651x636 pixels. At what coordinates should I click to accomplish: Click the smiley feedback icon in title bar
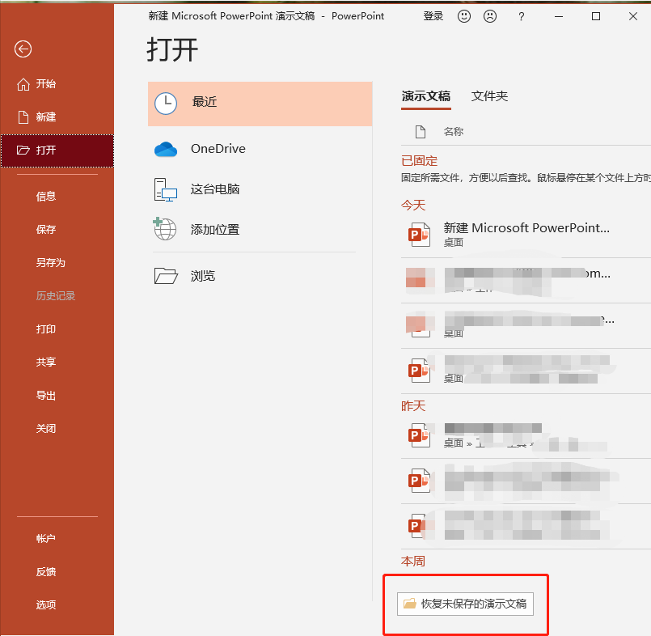click(x=463, y=16)
